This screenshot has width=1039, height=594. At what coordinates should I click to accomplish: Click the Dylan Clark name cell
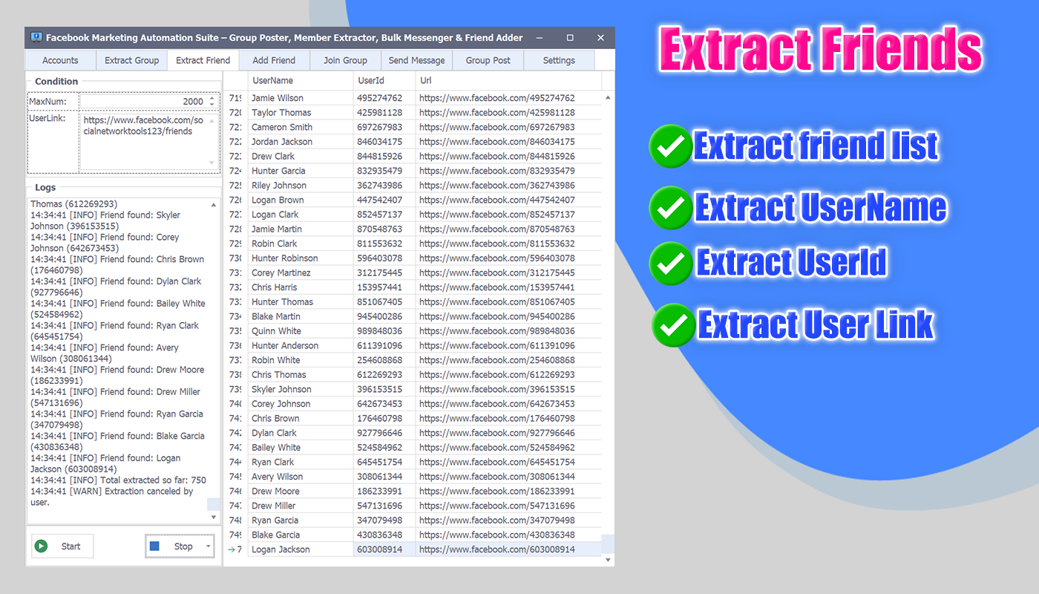tap(301, 433)
